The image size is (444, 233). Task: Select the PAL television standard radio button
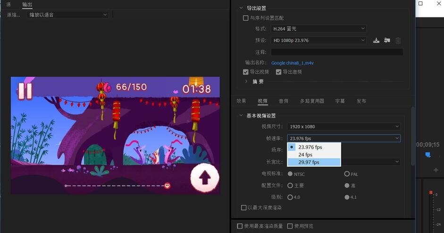click(347, 174)
